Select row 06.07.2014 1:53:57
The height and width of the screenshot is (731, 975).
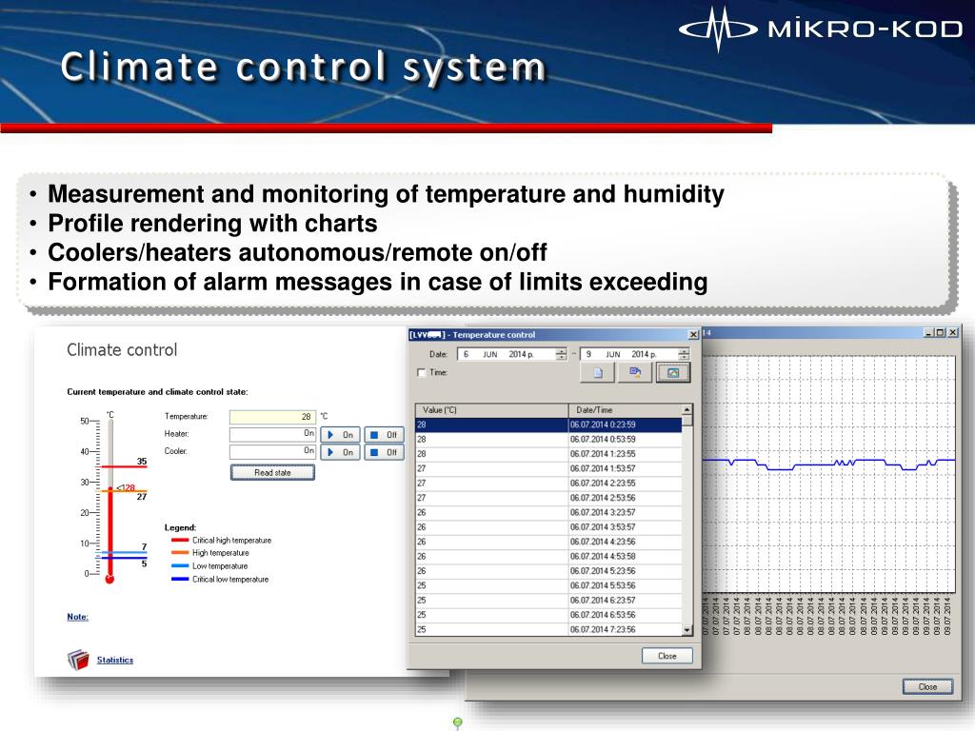click(548, 468)
